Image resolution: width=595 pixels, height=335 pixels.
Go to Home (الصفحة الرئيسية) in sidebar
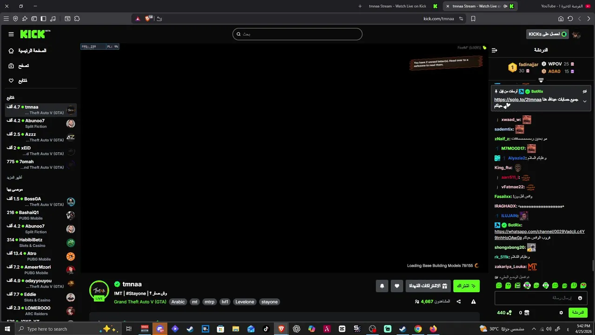click(x=27, y=50)
